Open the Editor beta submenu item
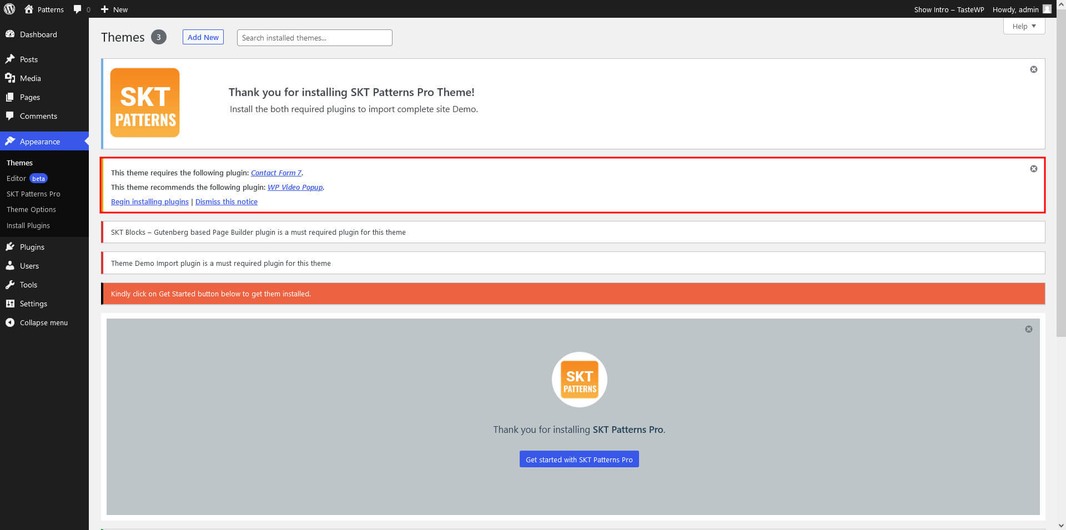 pos(27,178)
